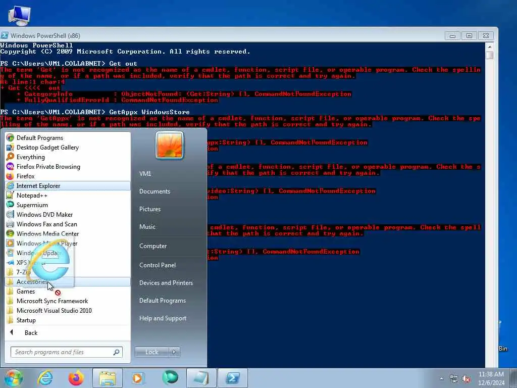Viewport: 517px width, 388px height.
Task: Open Windows Media Player taskbar icon
Action: (x=137, y=378)
